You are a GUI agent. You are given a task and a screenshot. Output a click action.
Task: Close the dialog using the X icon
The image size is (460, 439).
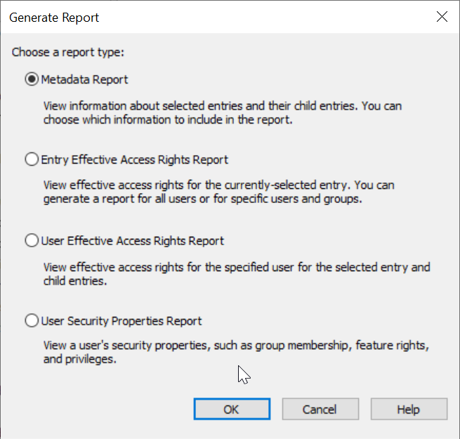tap(442, 17)
